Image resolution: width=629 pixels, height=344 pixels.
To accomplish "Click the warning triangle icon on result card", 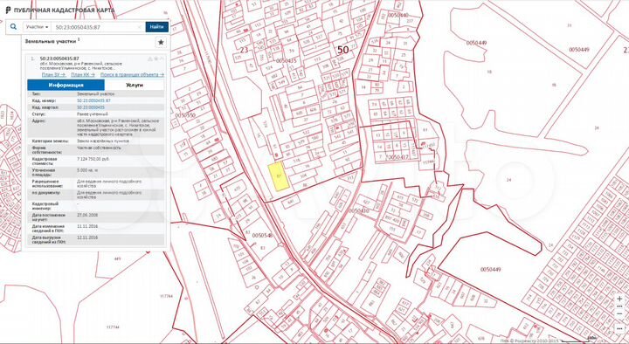I will pyautogui.click(x=150, y=59).
